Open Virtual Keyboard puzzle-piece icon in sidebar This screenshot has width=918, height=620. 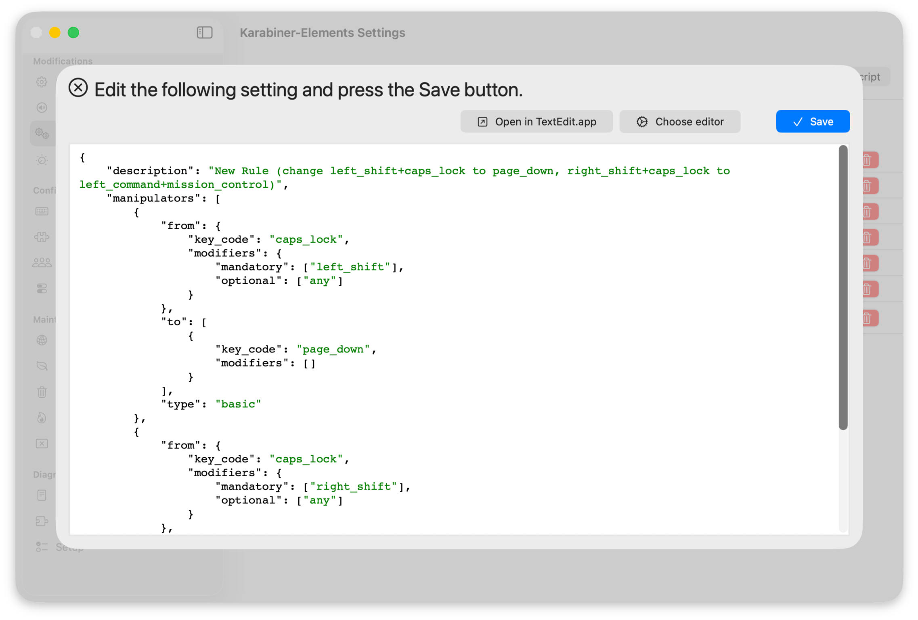(42, 237)
